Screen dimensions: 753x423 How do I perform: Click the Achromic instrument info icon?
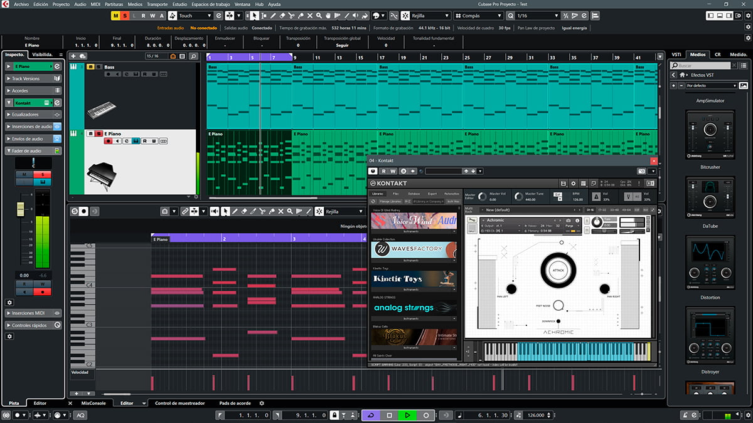pos(577,221)
